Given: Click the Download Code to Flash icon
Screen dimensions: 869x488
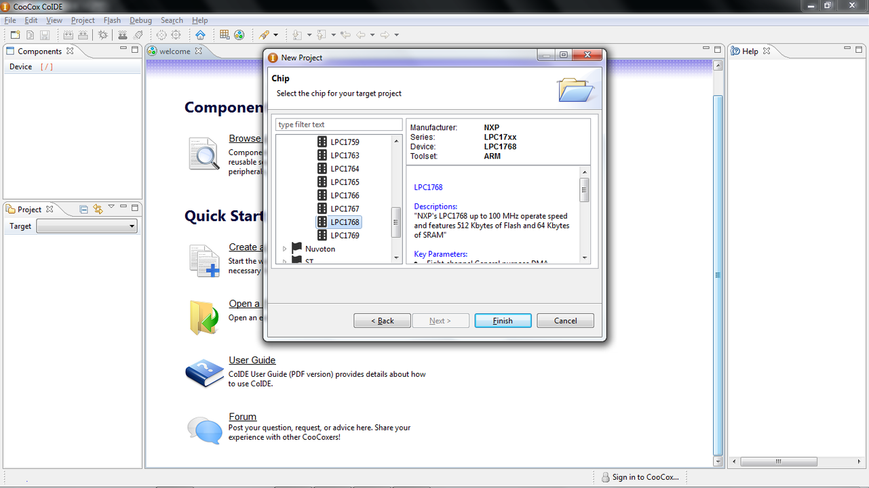Looking at the screenshot, I should click(123, 35).
